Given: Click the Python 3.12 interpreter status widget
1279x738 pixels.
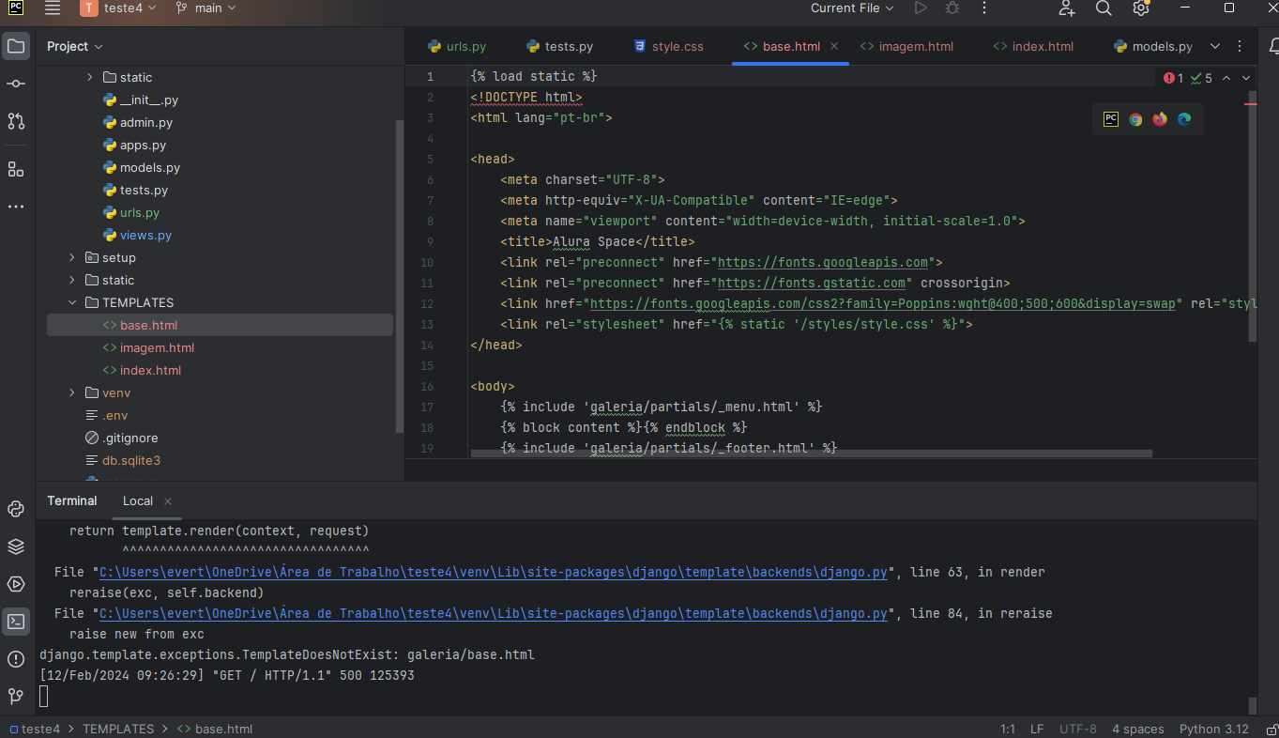Looking at the screenshot, I should (1214, 729).
